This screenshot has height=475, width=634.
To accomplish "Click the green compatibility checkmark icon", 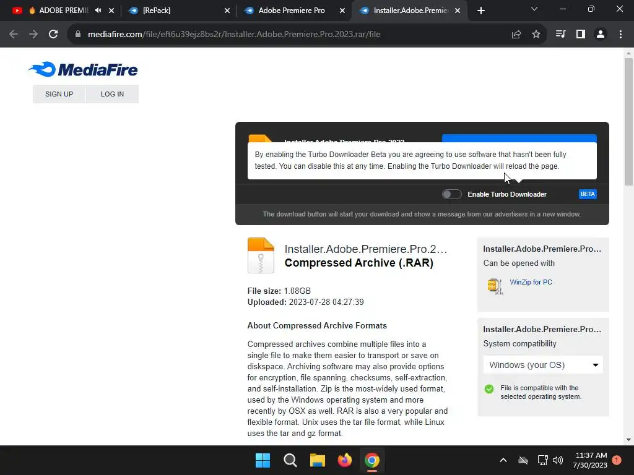I will click(x=489, y=389).
